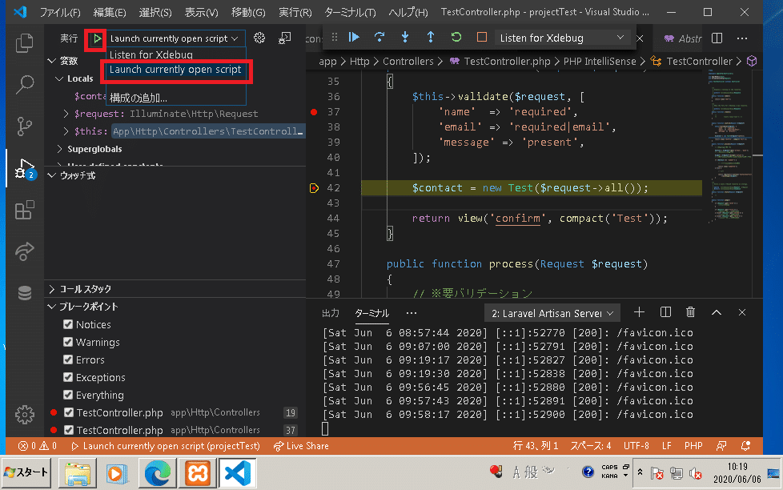The height and width of the screenshot is (490, 783).
Task: Click Launch currently open script status item
Action: 166,446
